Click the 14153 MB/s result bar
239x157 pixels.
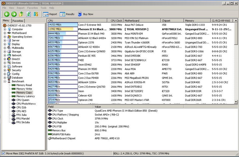click(63, 25)
